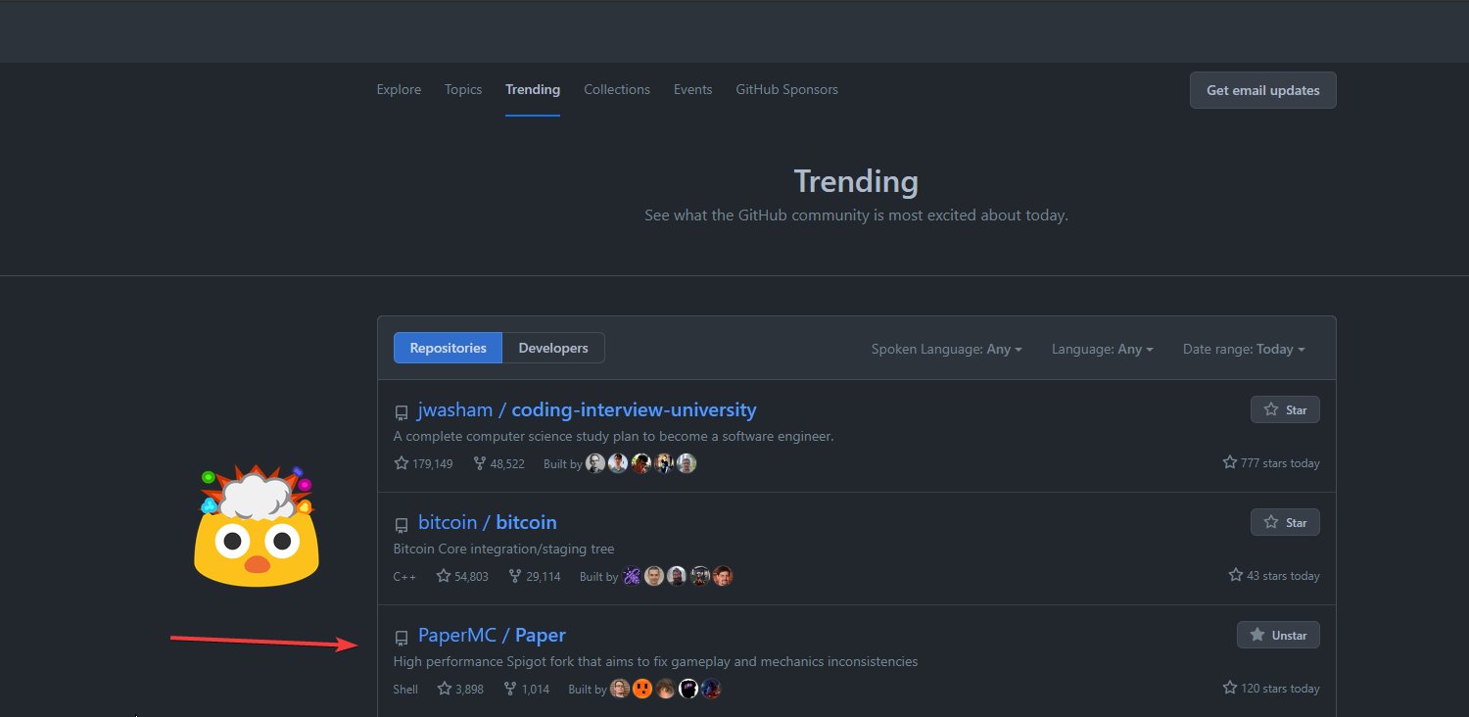This screenshot has width=1469, height=717.
Task: Select the Events menu item
Action: (x=692, y=89)
